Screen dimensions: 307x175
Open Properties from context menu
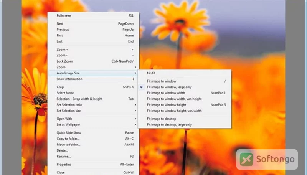[x=93, y=164]
